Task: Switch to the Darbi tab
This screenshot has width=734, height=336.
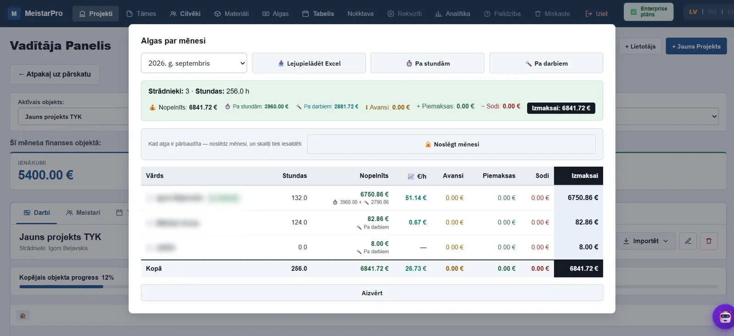Action: (37, 213)
